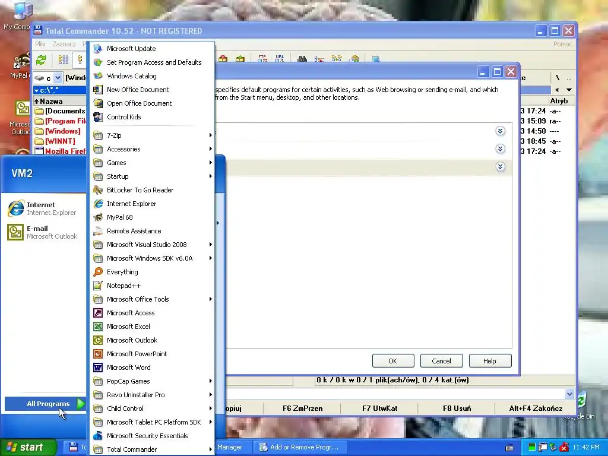Start Remote Assistance
Screen dimensions: 608x456
[x=152, y=231]
